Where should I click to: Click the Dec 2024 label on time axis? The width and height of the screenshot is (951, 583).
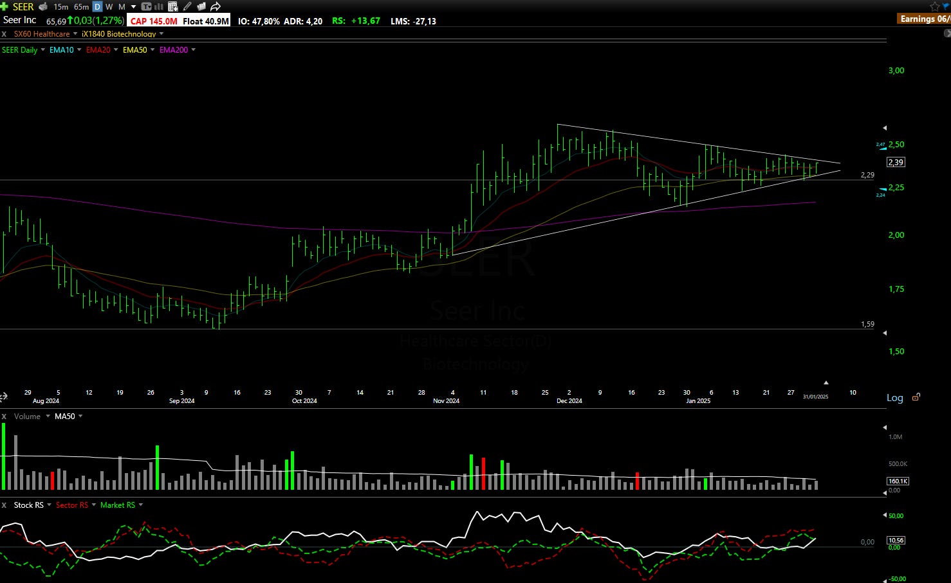pos(569,400)
